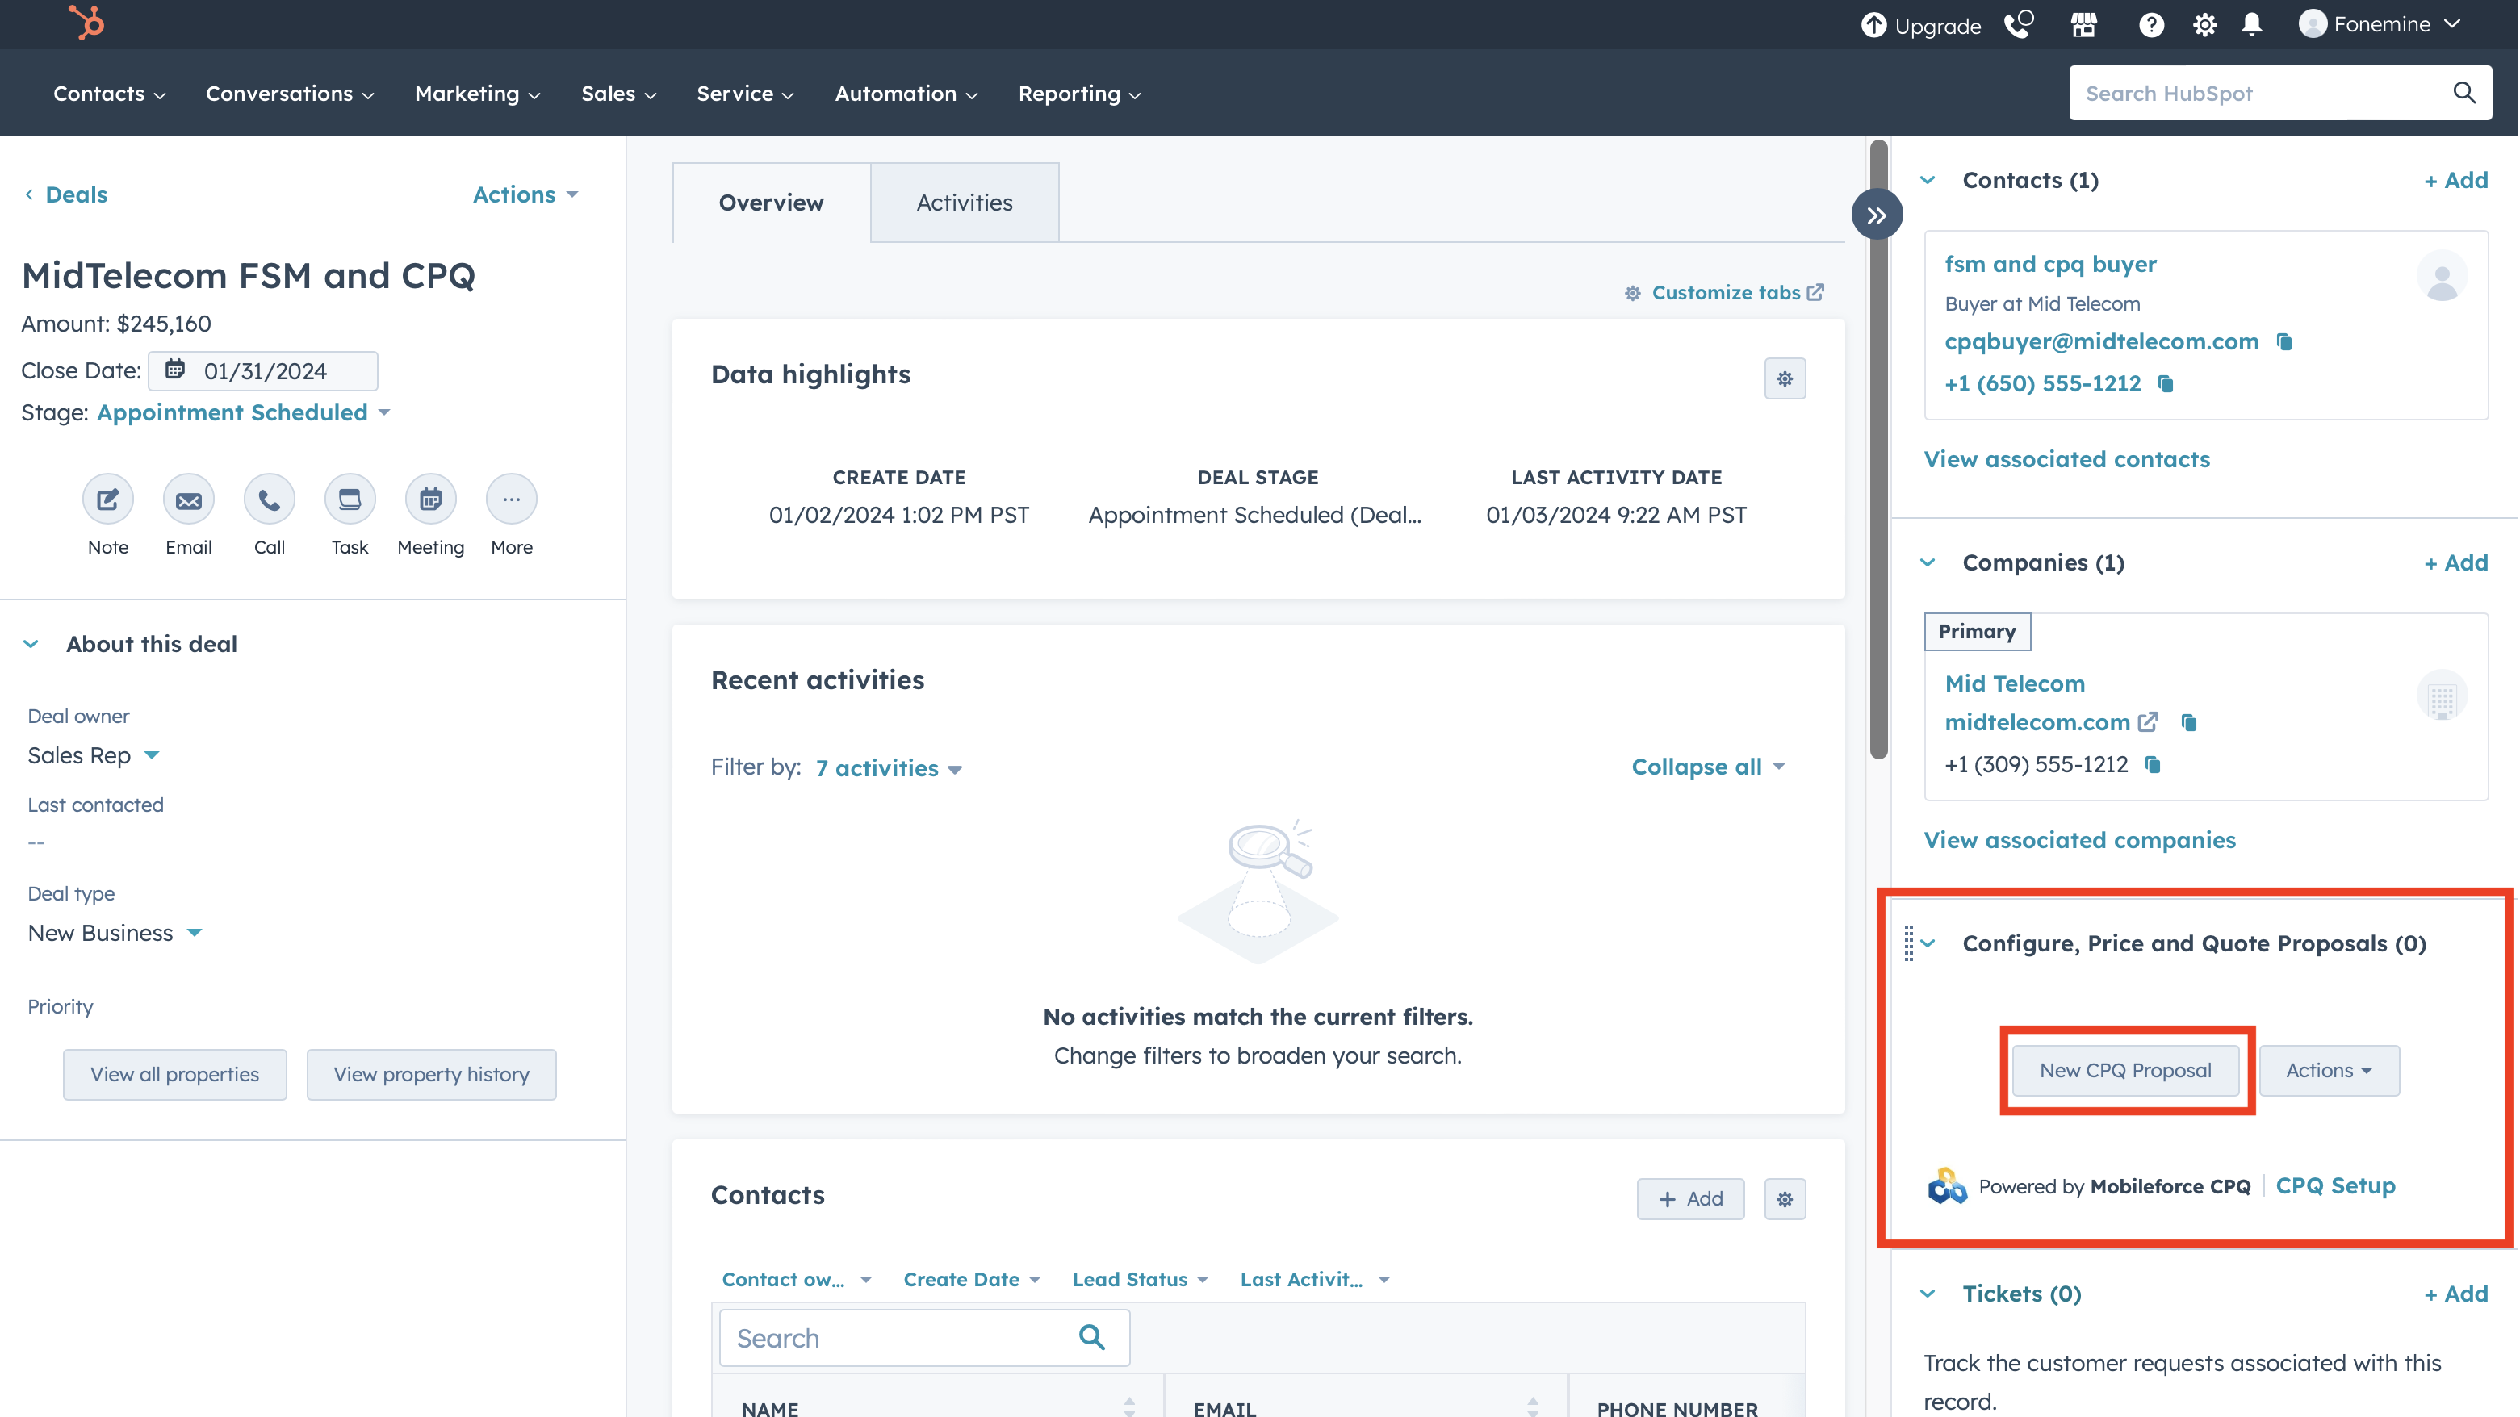Open the CPQ Setup link
The width and height of the screenshot is (2520, 1417).
pyautogui.click(x=2335, y=1185)
